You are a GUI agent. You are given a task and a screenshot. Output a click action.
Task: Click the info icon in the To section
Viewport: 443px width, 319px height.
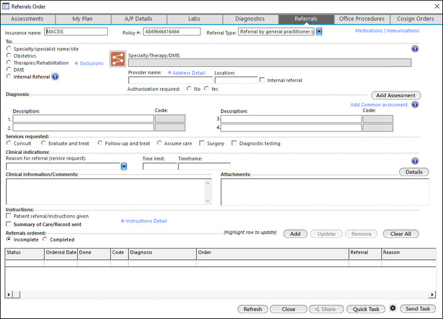pyautogui.click(x=415, y=49)
